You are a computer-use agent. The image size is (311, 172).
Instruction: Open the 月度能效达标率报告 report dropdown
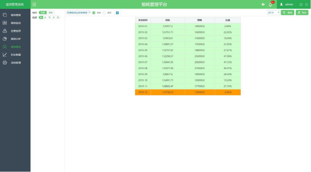click(x=78, y=13)
